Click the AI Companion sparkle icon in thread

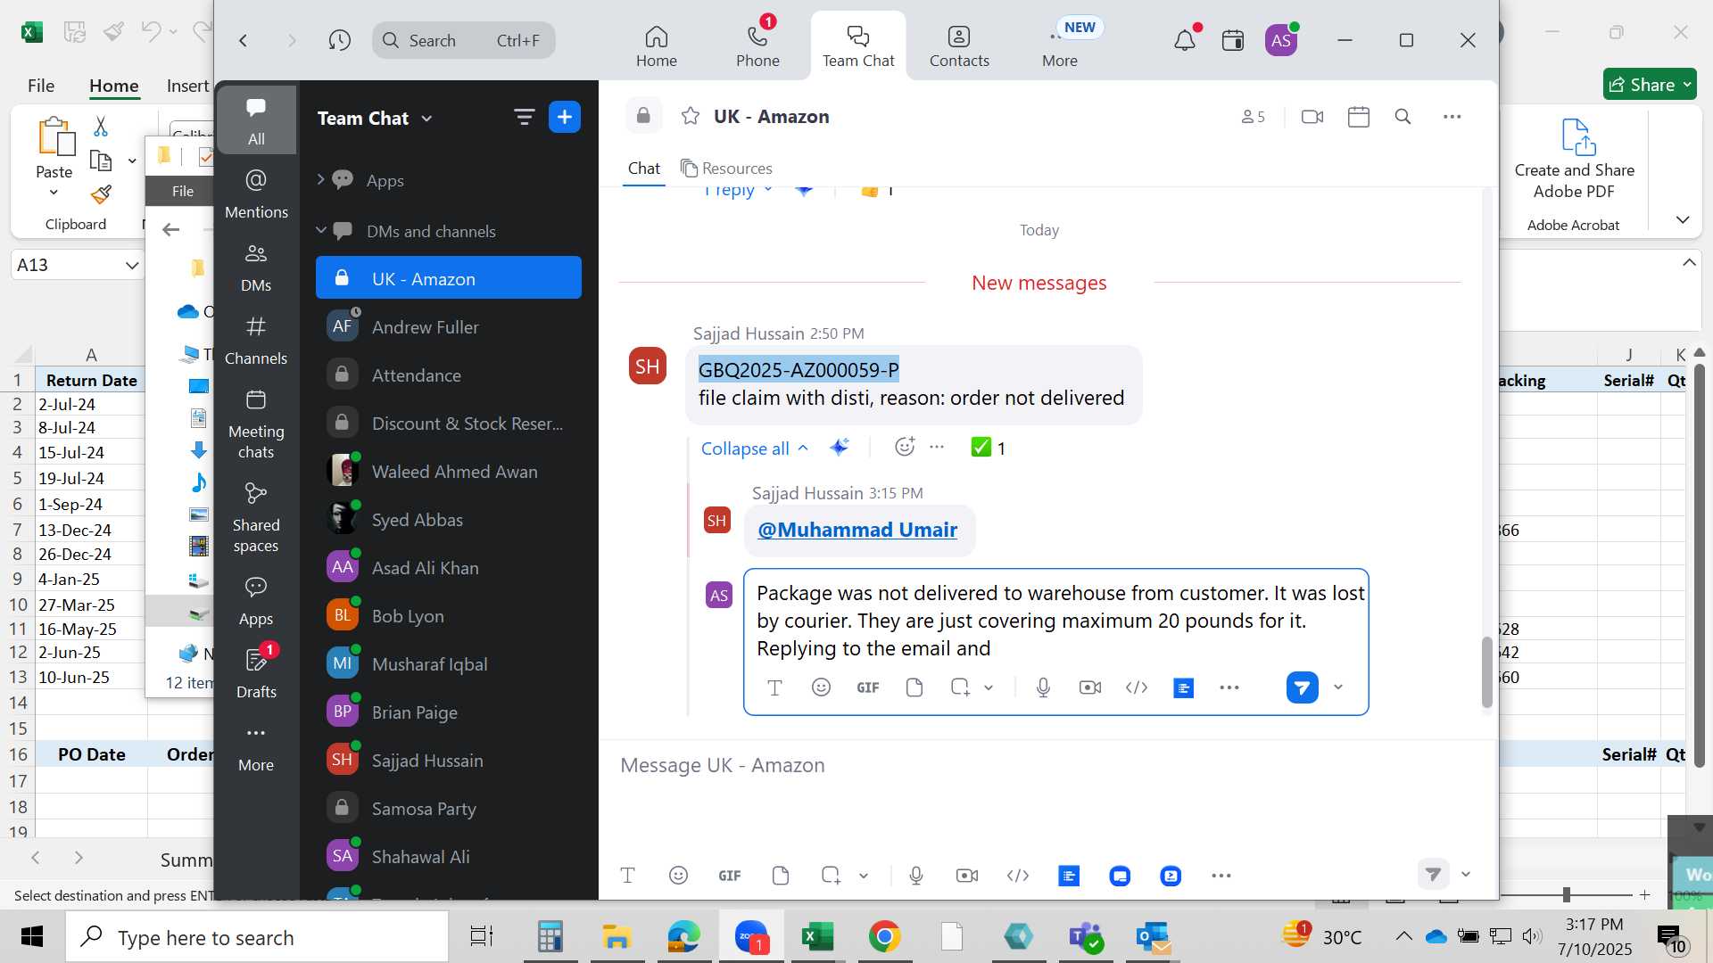point(839,448)
